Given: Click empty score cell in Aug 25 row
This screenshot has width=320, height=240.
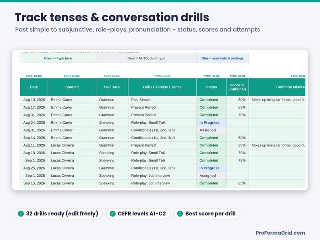Looking at the screenshot, I should (237, 168).
